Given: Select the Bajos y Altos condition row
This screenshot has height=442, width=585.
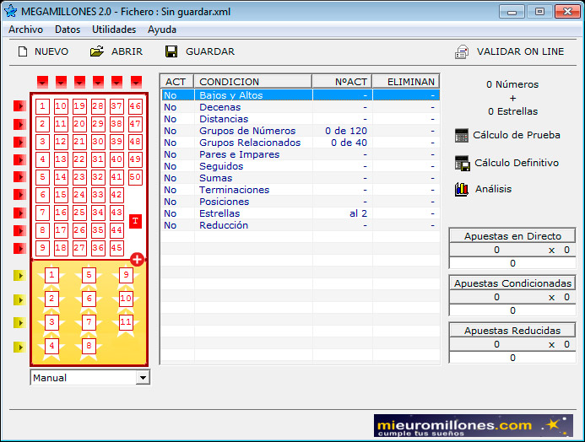Looking at the screenshot, I should click(301, 95).
